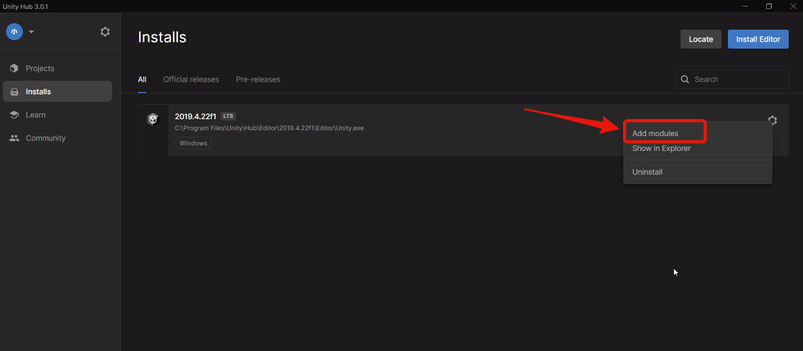Switch to Official releases tab
This screenshot has width=803, height=351.
191,79
